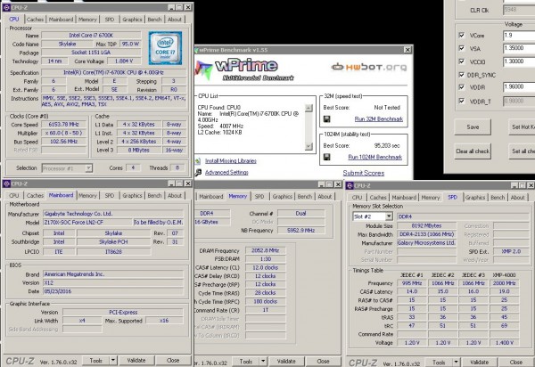Click the Install Missing Libraries icon

[200, 160]
